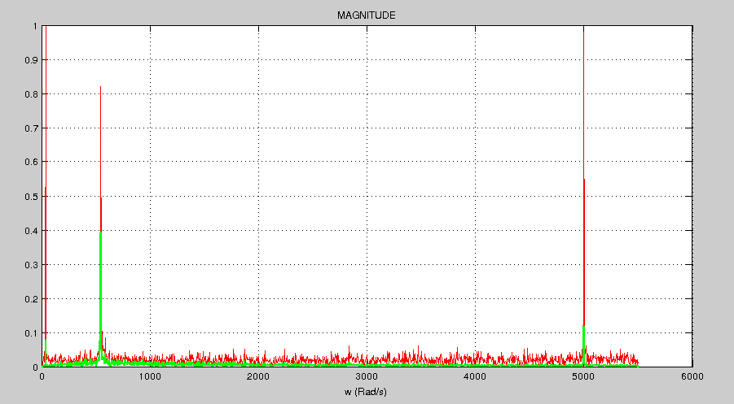Viewport: 734px width, 404px height.
Task: Click the x-axis label w (Rad/s)
Action: point(366,391)
